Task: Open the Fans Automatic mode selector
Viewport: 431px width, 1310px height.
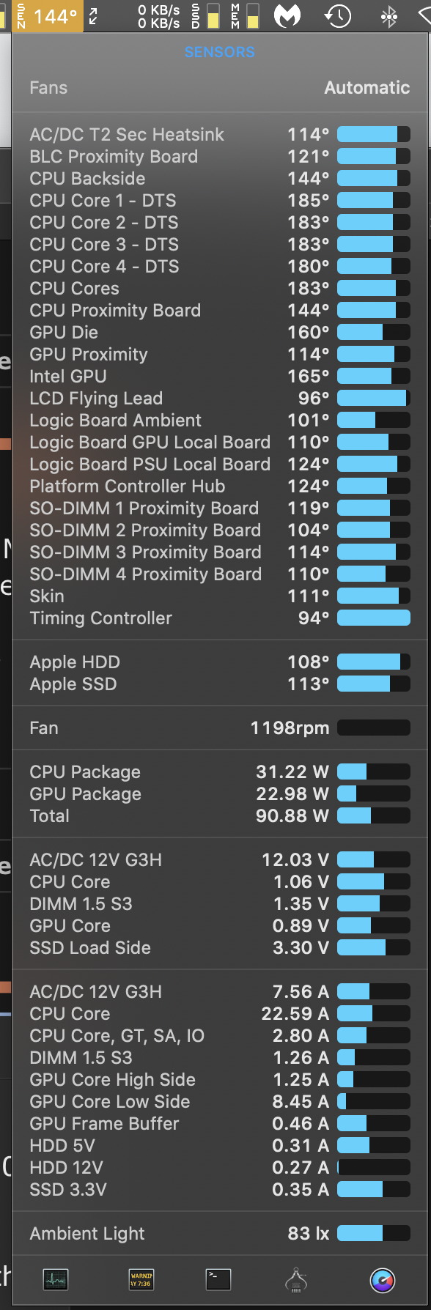Action: pos(220,88)
